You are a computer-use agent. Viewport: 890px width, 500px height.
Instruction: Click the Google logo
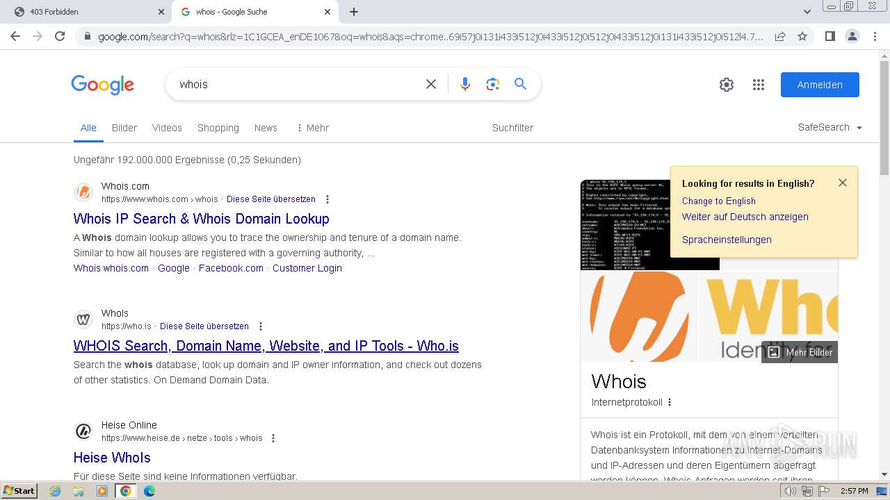point(103,85)
